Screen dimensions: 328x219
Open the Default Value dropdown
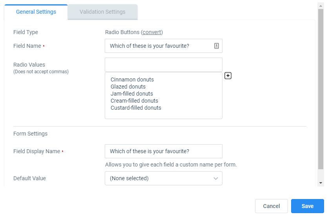163,178
